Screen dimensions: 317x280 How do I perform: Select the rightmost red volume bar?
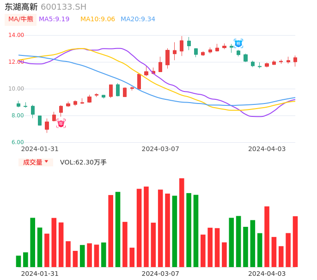point(295,242)
